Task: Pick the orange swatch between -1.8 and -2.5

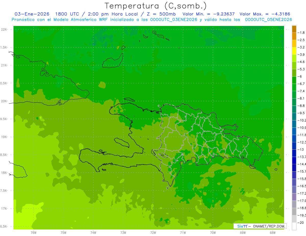Action: [294, 36]
